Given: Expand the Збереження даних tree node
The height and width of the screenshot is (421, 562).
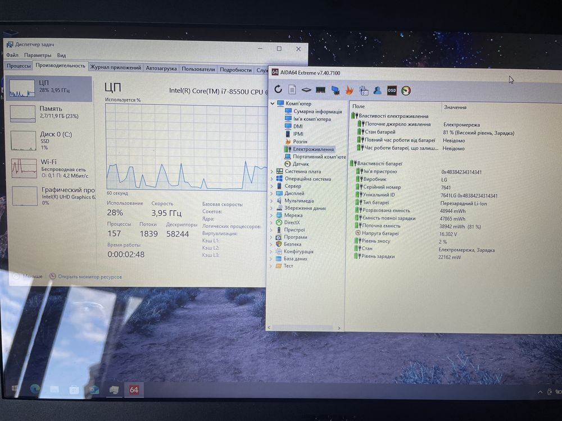Looking at the screenshot, I should [x=271, y=208].
